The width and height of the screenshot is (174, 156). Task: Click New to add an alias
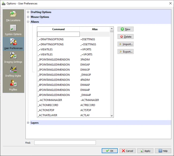coord(125,29)
